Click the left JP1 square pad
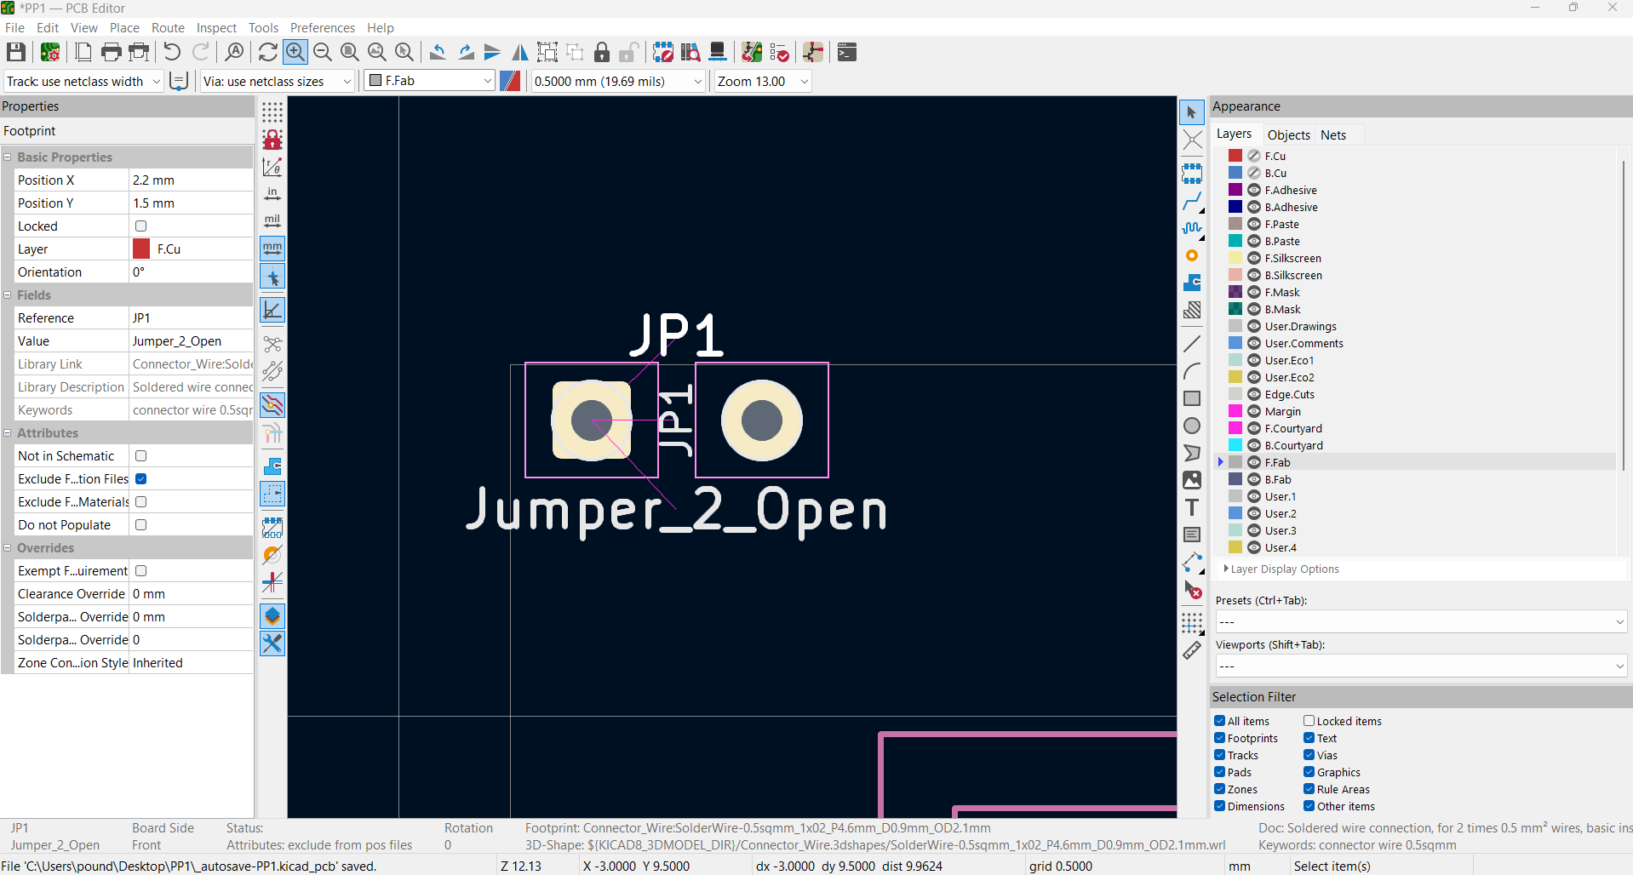Screen dimensions: 1633x875 tap(592, 420)
